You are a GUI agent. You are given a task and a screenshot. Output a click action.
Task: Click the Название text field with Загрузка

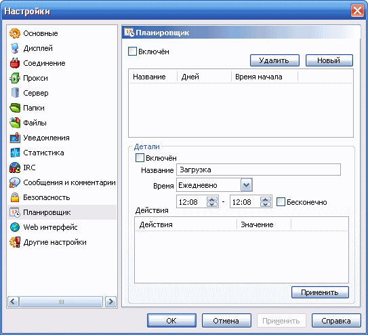[258, 170]
